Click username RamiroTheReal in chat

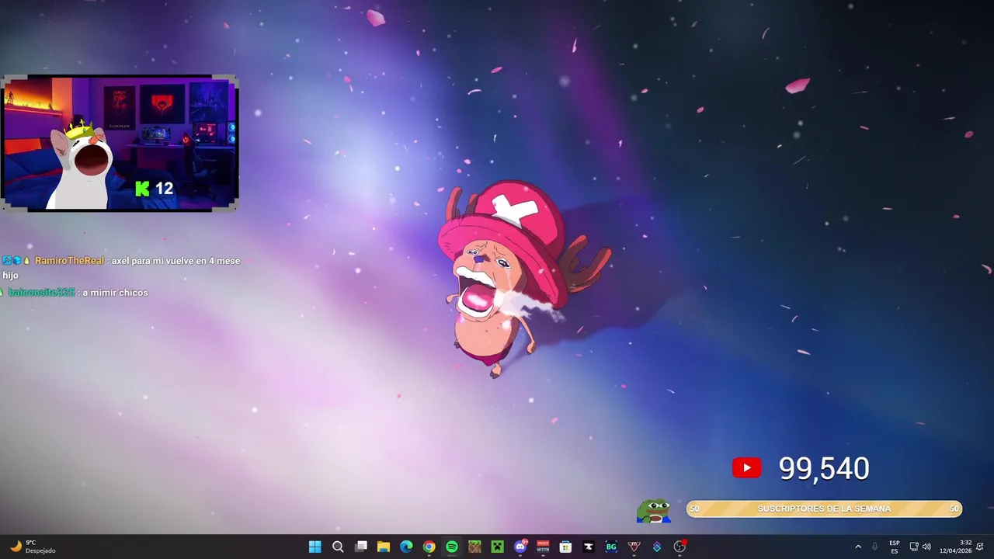(x=69, y=261)
